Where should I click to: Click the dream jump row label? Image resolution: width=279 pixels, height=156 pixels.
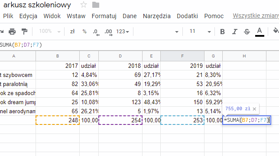(x=18, y=102)
